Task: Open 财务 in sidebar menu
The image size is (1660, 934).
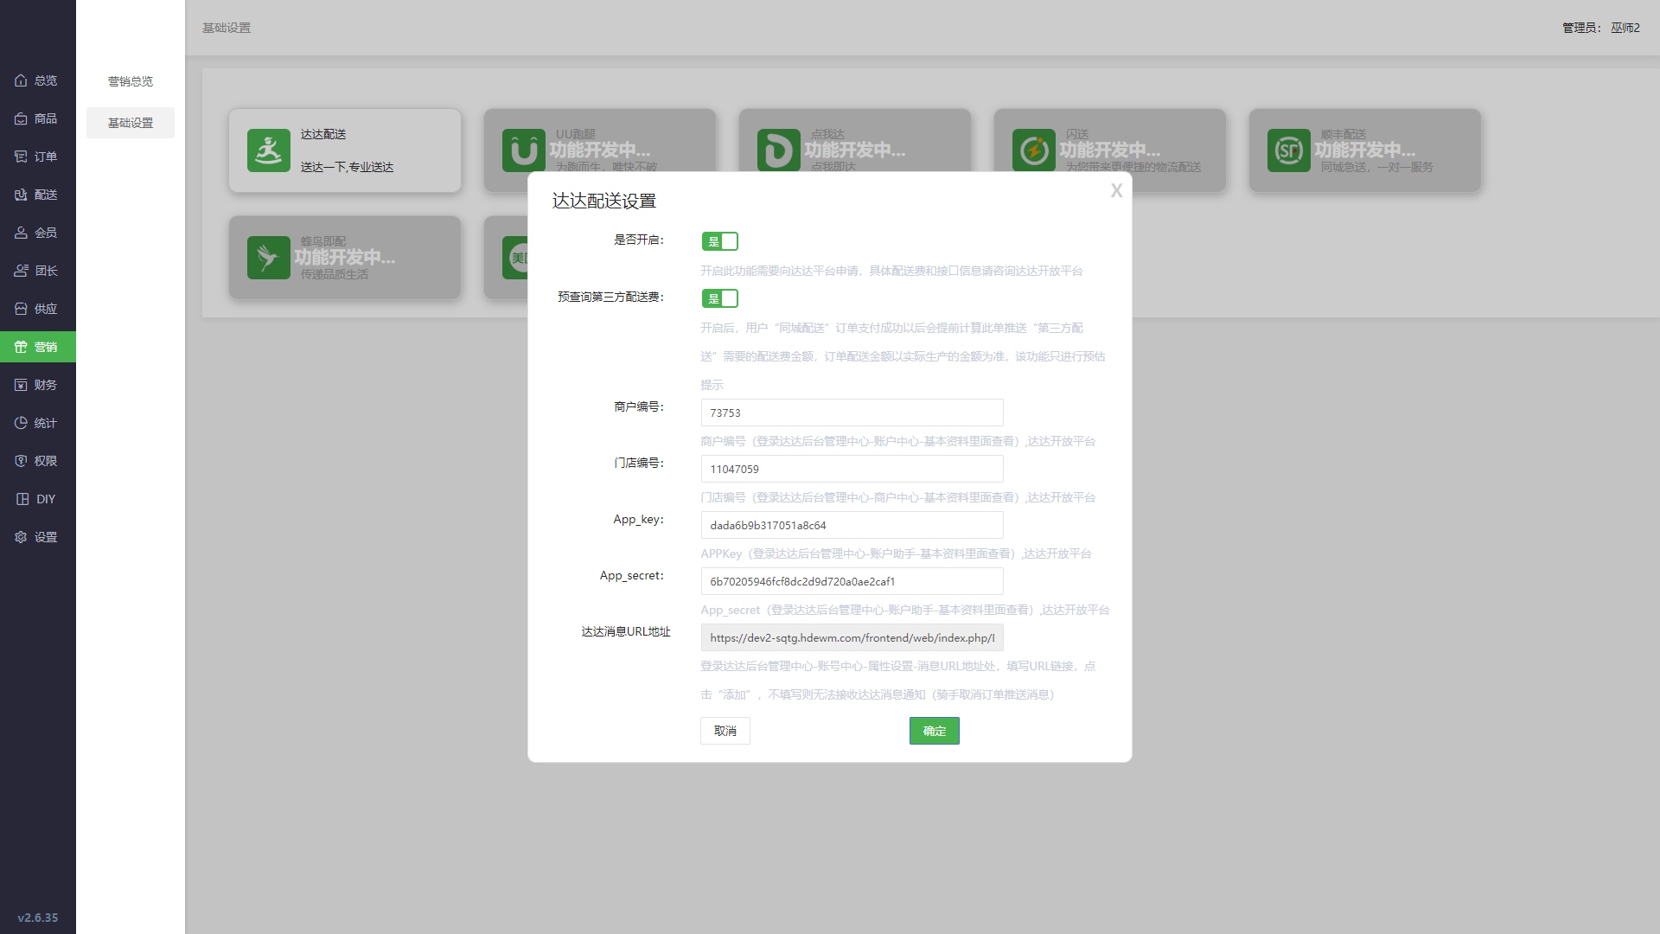Action: 37,385
